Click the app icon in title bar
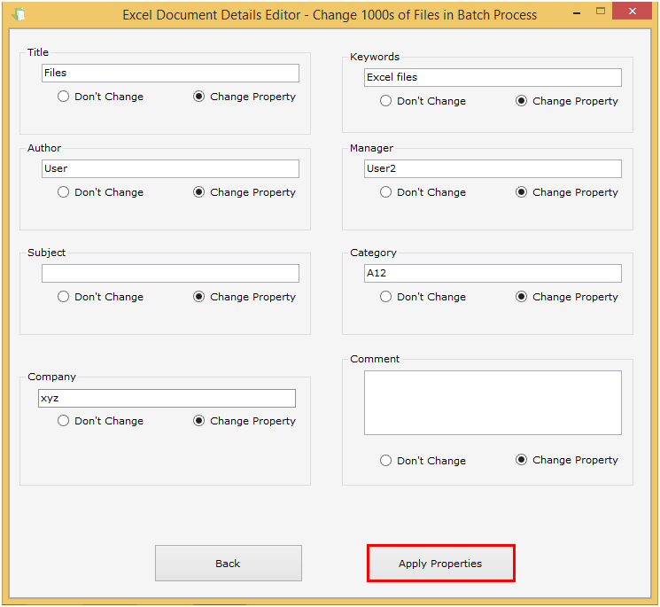 [x=19, y=14]
